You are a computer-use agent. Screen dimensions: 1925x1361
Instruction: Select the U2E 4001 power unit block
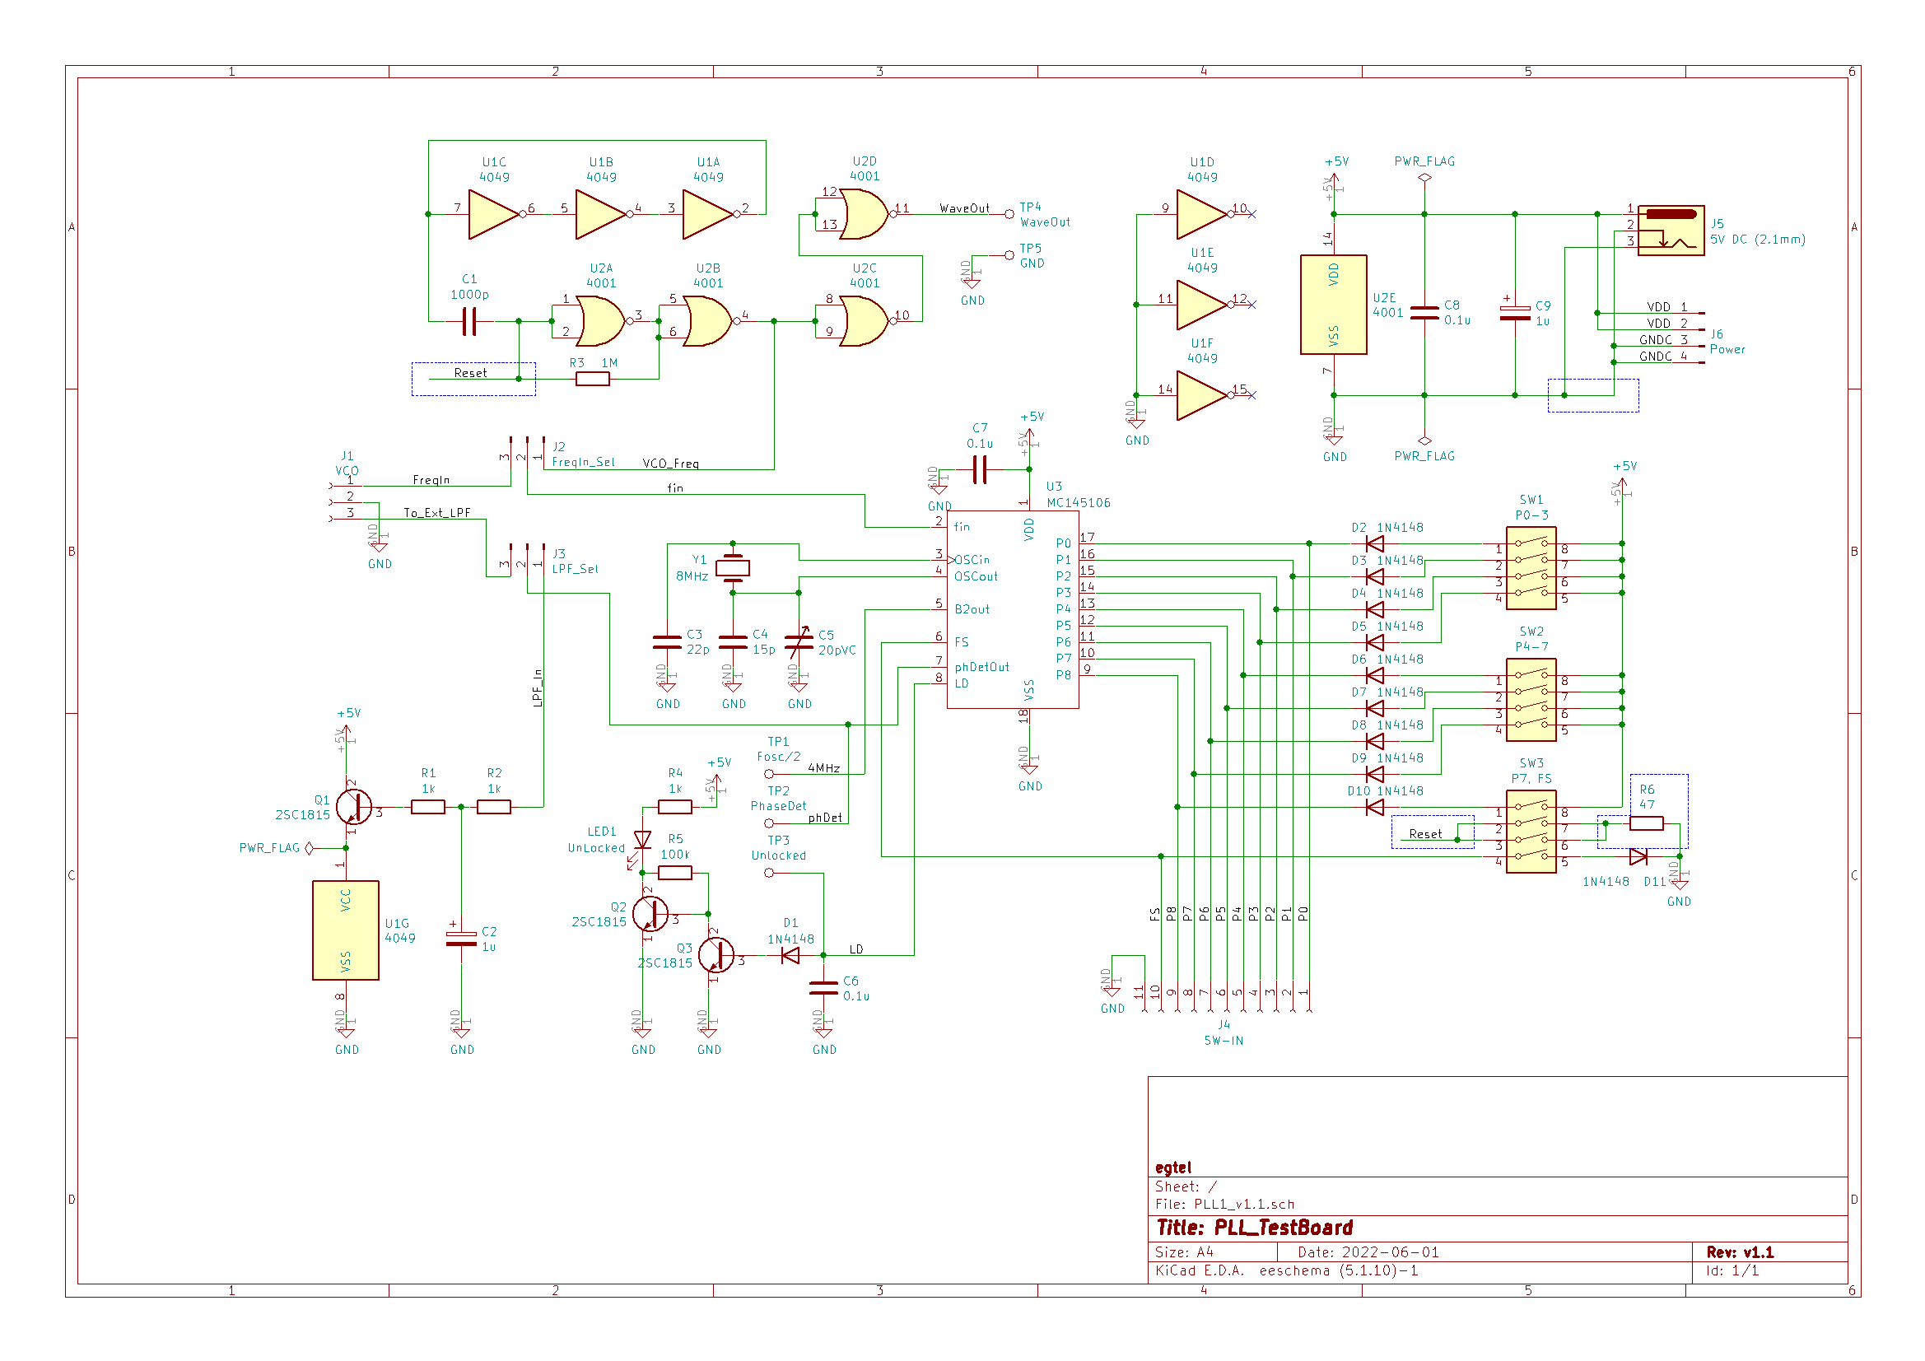point(1333,305)
